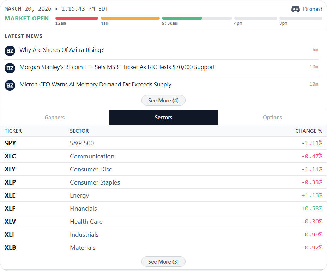327x271 pixels.
Task: Click BZ icon beside Micron news
Action: pyautogui.click(x=10, y=85)
